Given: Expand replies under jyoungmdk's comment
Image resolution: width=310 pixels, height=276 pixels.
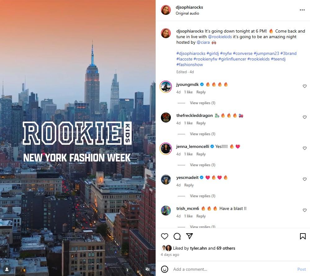Looking at the screenshot, I should [x=203, y=103].
